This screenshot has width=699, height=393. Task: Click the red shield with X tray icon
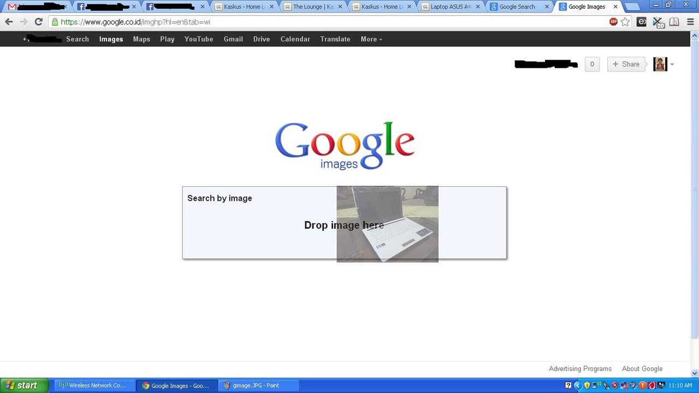click(x=615, y=385)
